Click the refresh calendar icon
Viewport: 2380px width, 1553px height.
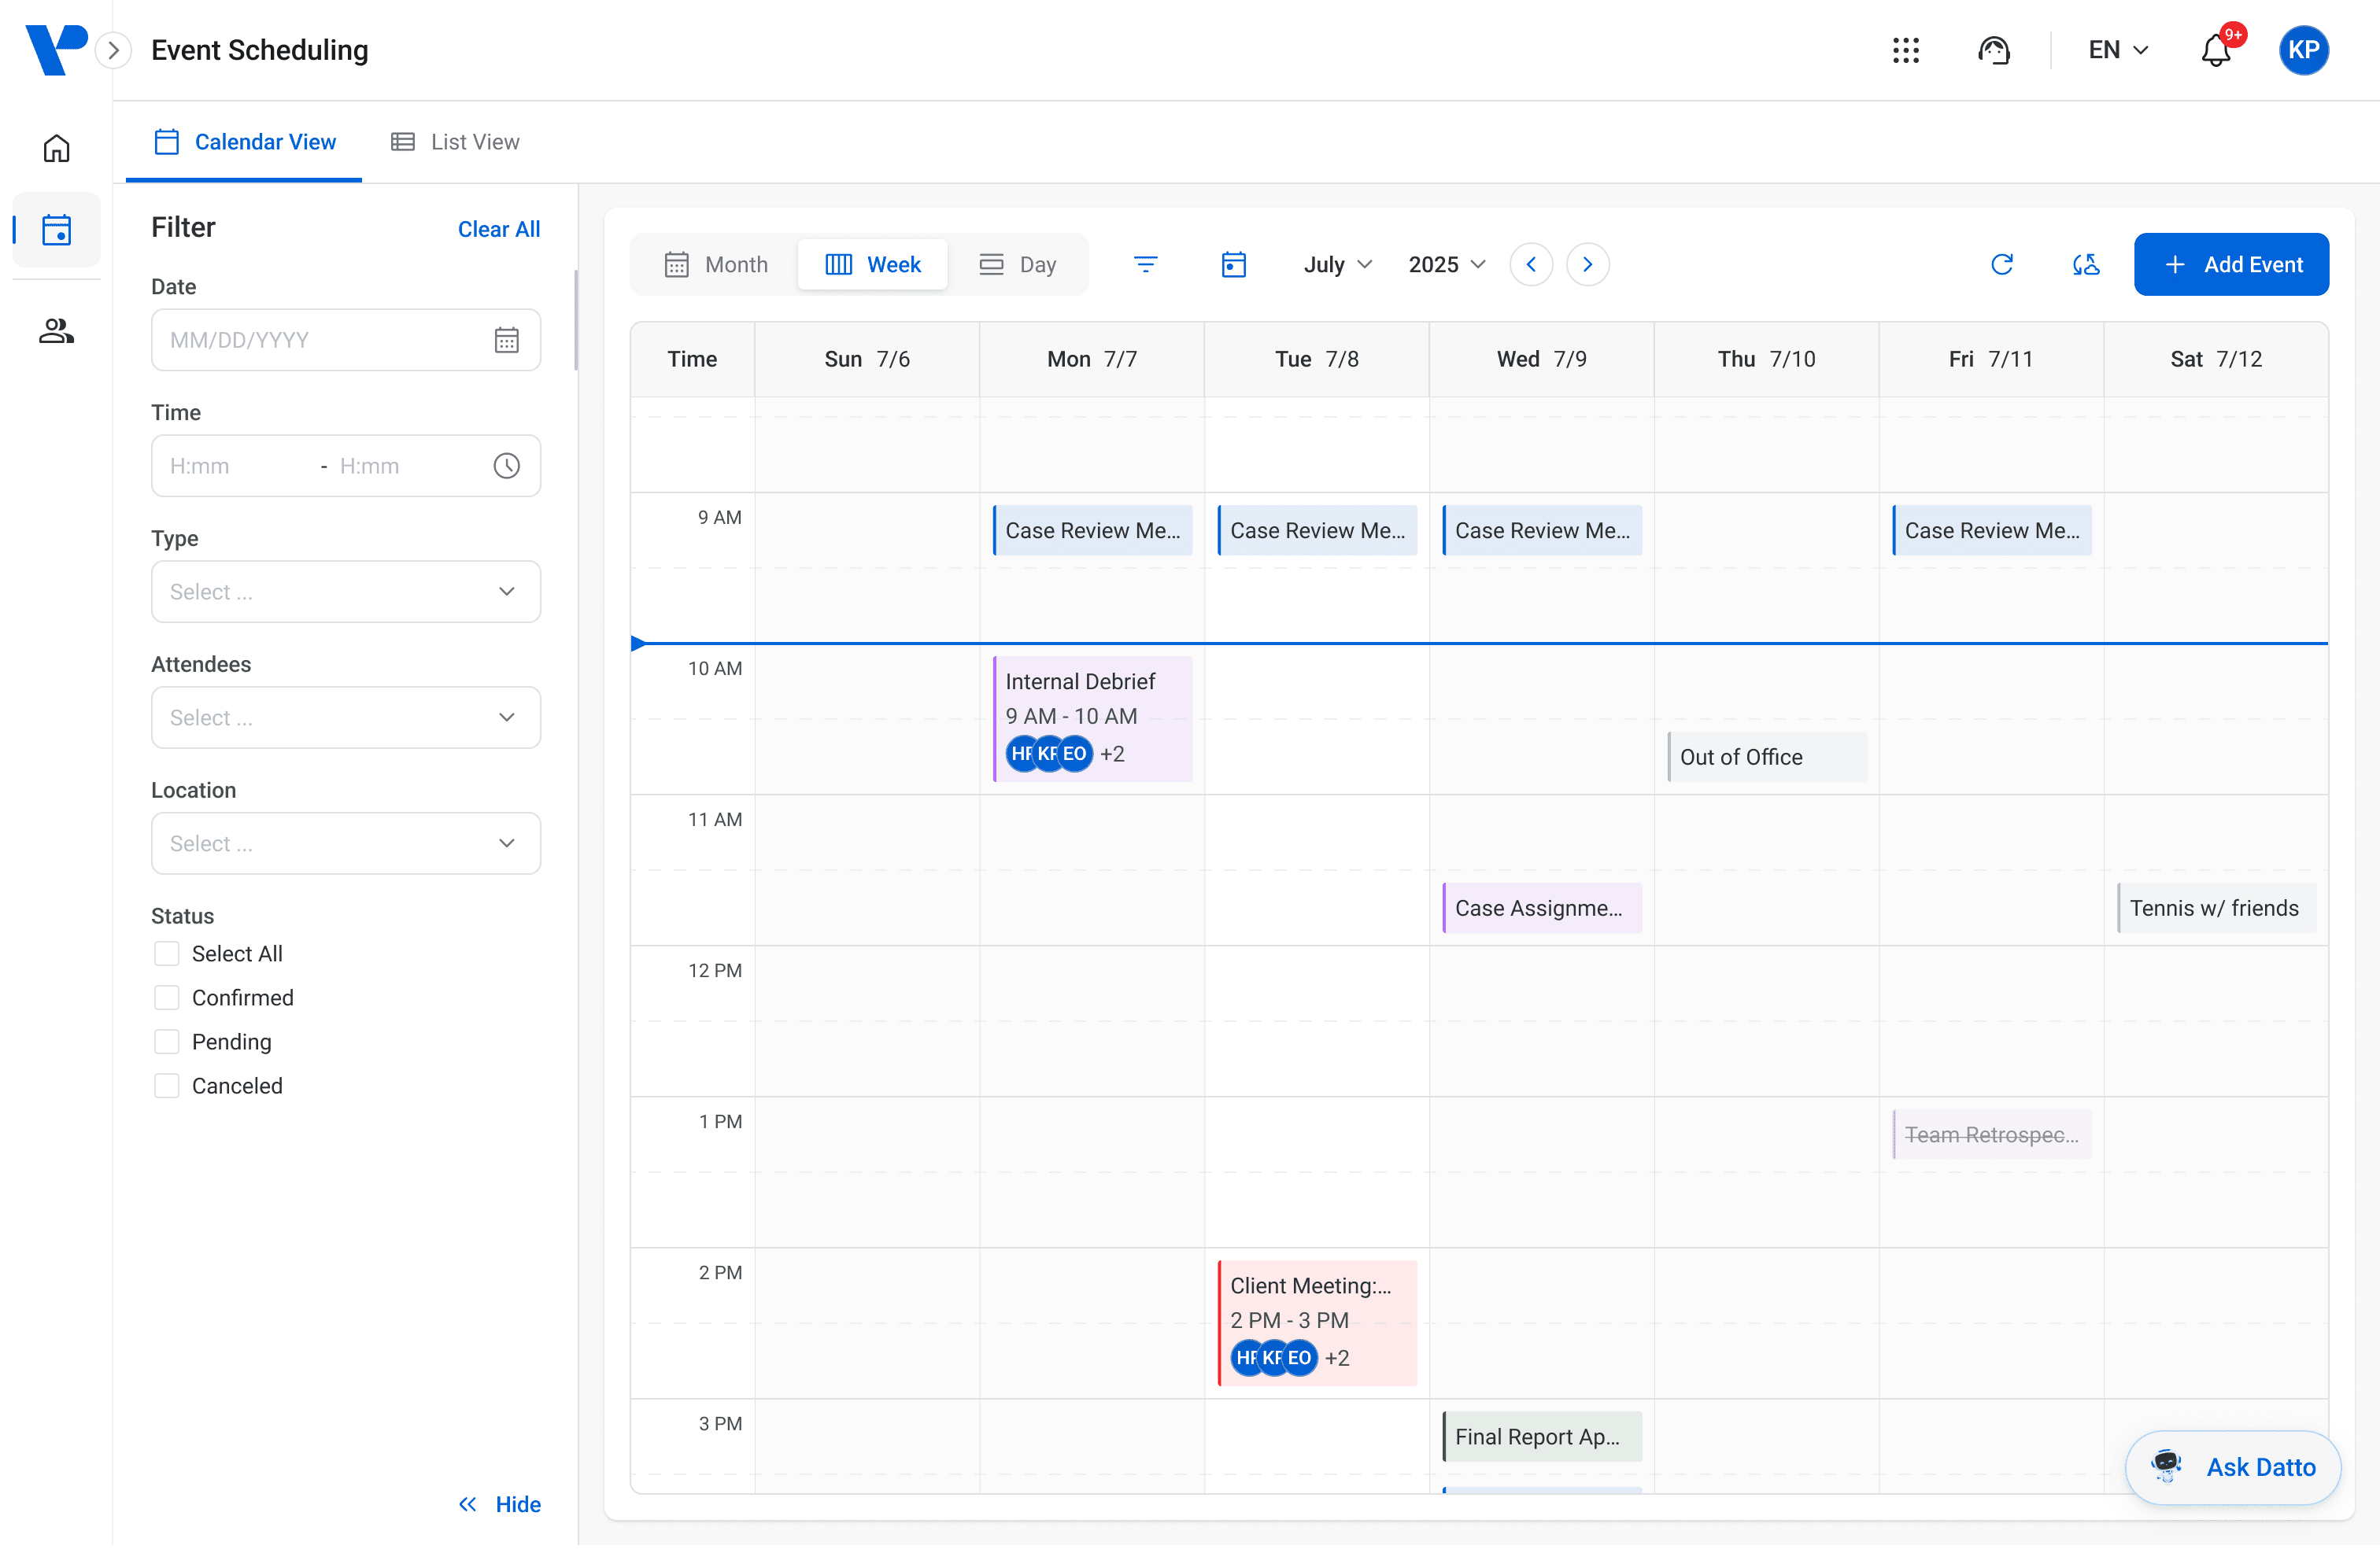click(2001, 265)
